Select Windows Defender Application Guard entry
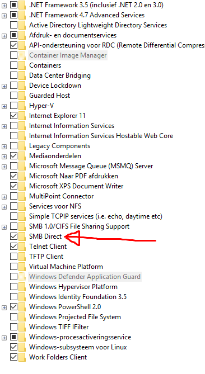 [x=85, y=277]
